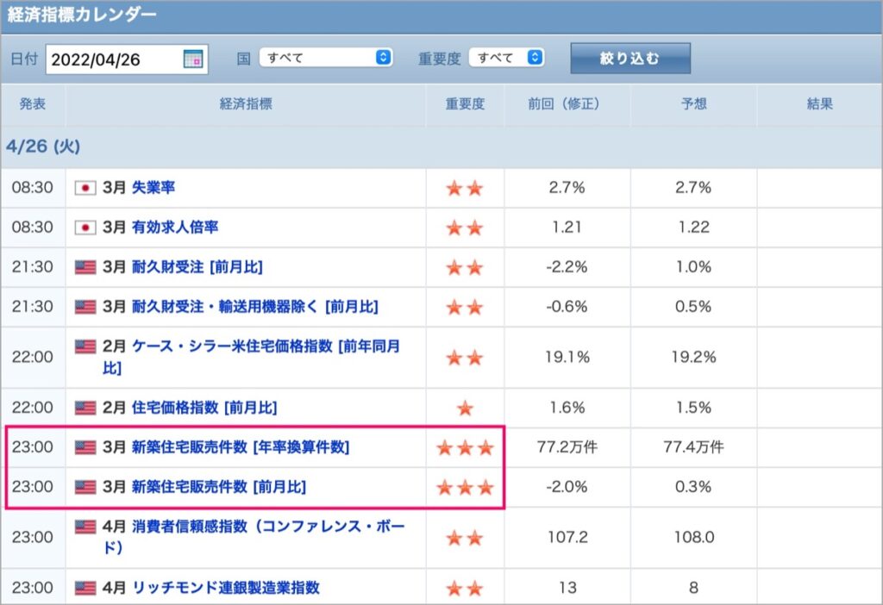The image size is (883, 605).
Task: Open the calendar date picker icon
Action: 193,59
